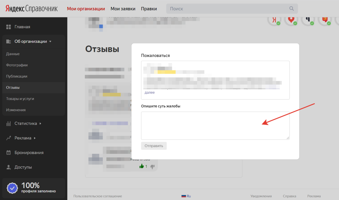Click the Отзывы page heading
The image size is (339, 200).
point(102,49)
